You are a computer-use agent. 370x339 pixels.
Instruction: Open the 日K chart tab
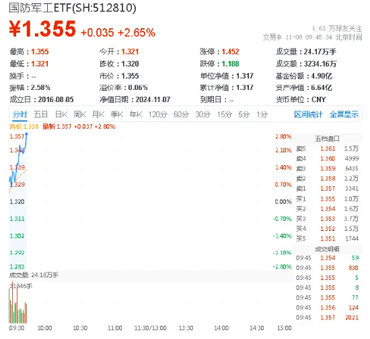pyautogui.click(x=61, y=114)
